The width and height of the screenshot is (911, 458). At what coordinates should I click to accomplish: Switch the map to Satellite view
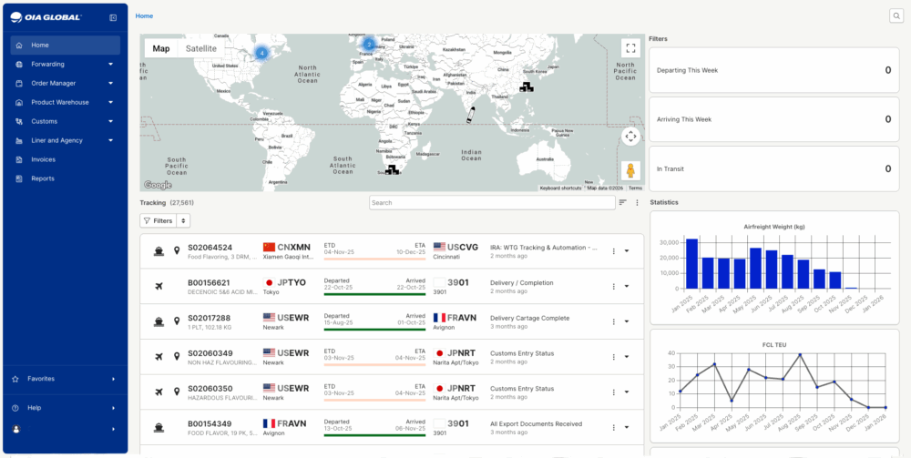coord(201,48)
